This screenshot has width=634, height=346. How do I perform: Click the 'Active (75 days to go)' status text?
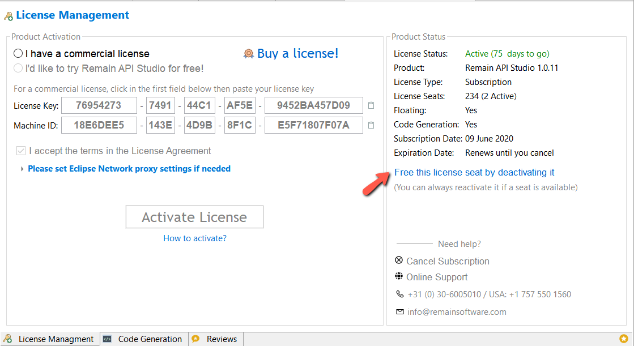coord(507,54)
